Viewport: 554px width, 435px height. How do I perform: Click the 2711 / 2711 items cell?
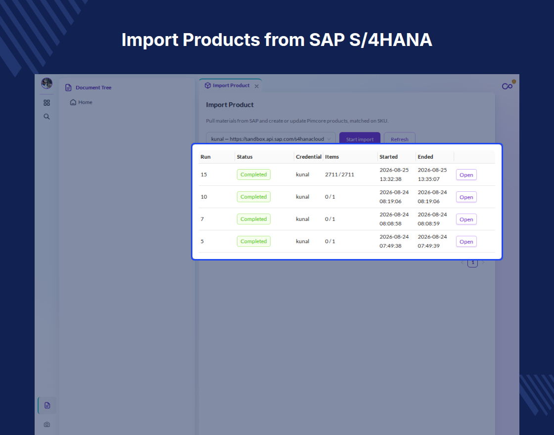click(x=339, y=174)
